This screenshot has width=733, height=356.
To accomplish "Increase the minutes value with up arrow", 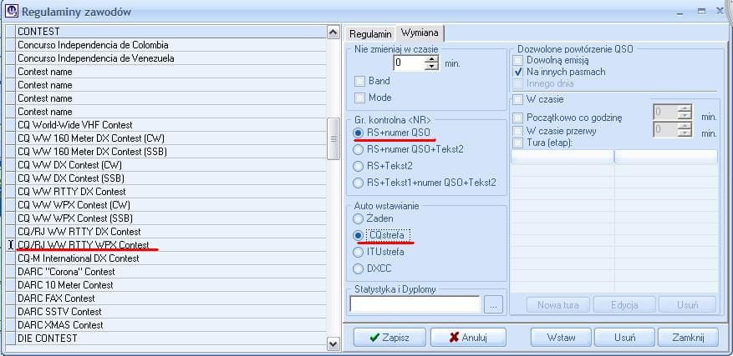I will pos(431,59).
